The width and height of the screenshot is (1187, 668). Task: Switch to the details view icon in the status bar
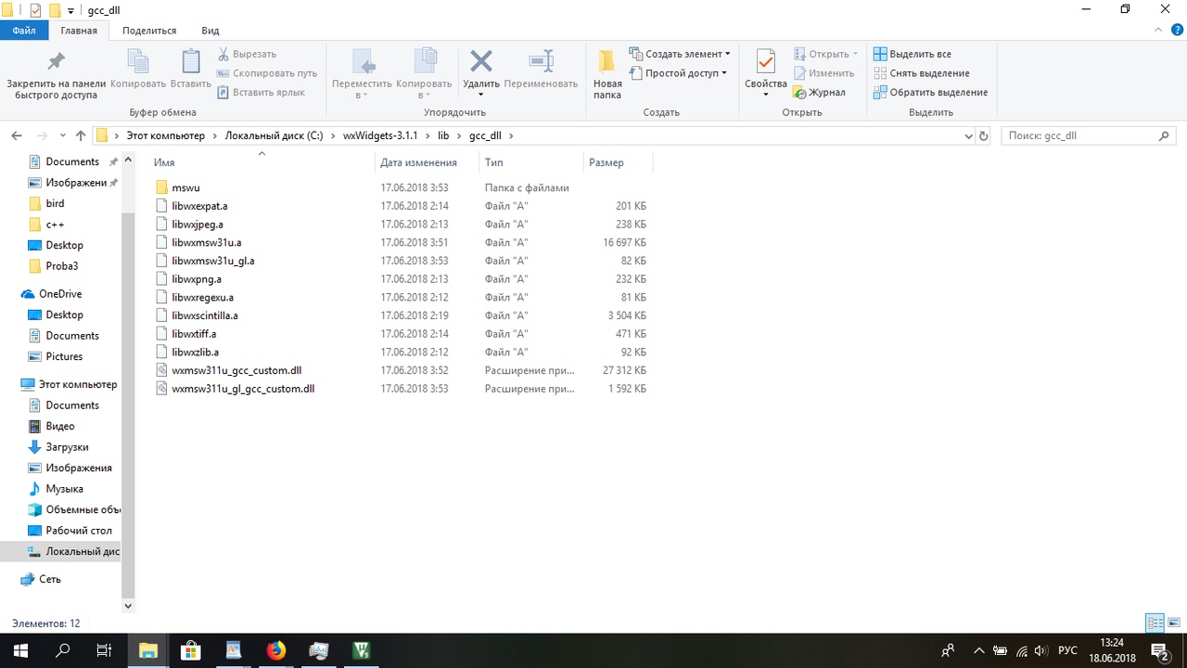[1155, 623]
